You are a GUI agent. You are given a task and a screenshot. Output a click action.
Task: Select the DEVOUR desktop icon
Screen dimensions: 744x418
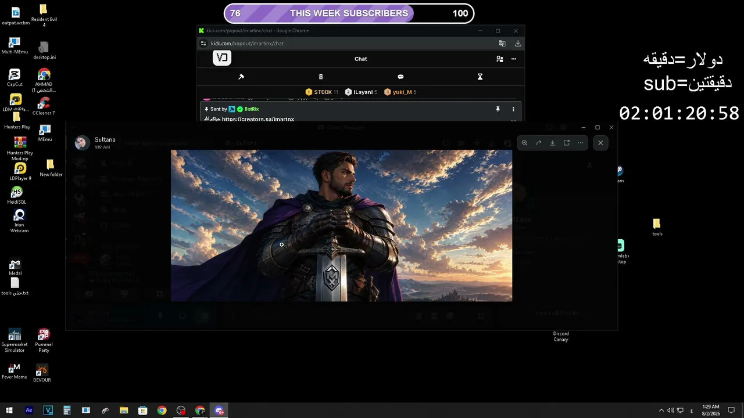coord(42,373)
